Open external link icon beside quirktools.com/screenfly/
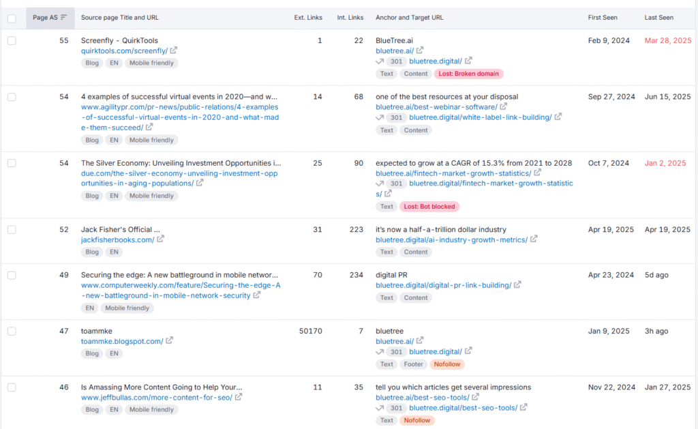The width and height of the screenshot is (698, 429). (174, 50)
